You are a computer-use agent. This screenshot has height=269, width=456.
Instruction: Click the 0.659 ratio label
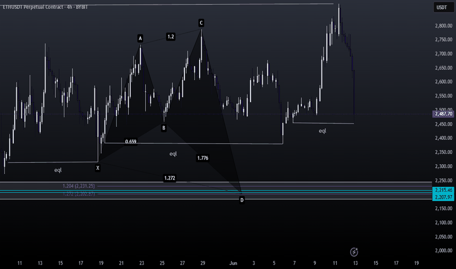point(131,142)
